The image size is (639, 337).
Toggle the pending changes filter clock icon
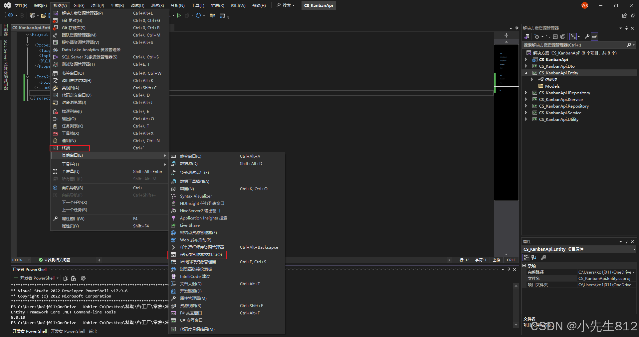pyautogui.click(x=536, y=37)
